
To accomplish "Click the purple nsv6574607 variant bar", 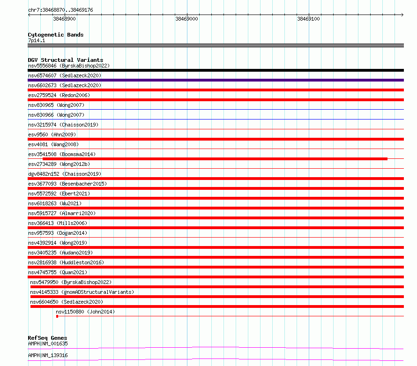I will (x=216, y=80).
